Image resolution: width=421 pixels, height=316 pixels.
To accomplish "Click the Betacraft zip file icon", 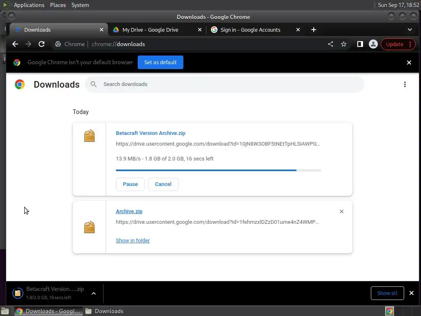I will tap(89, 136).
